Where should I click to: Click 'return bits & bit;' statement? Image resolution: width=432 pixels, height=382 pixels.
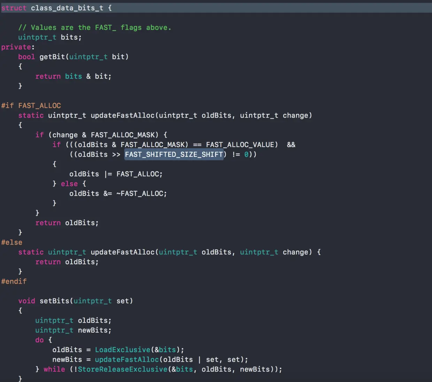click(73, 76)
